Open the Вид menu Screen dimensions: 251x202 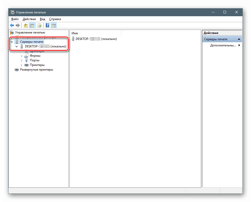pyautogui.click(x=42, y=19)
